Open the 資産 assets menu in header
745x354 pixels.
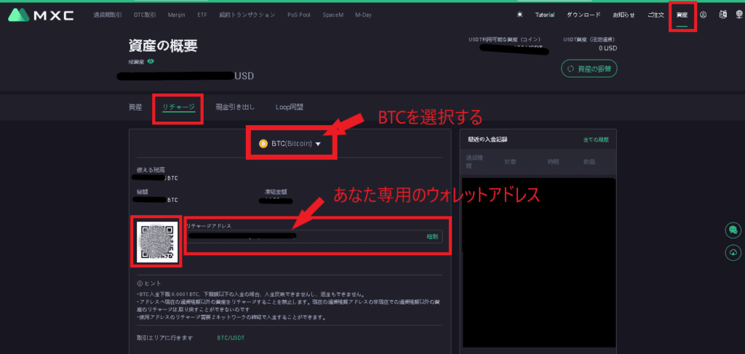pyautogui.click(x=682, y=15)
